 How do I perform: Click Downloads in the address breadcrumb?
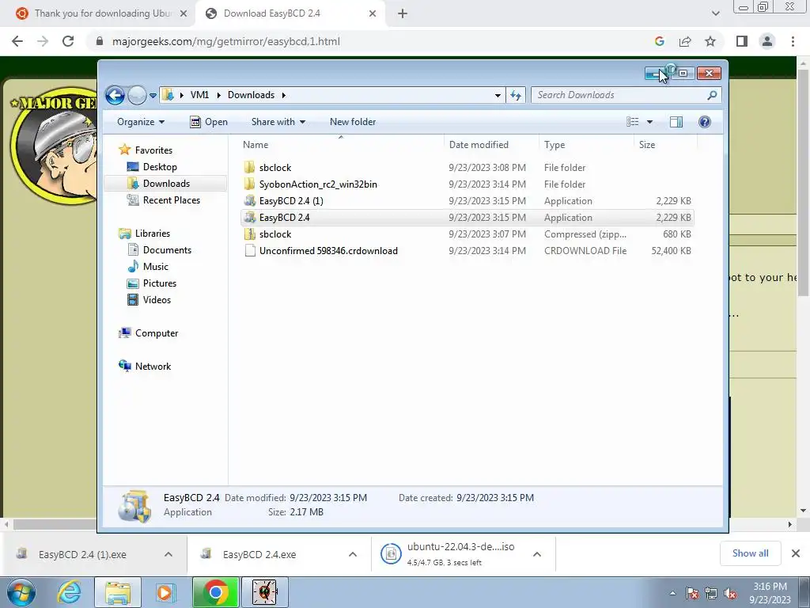(251, 95)
